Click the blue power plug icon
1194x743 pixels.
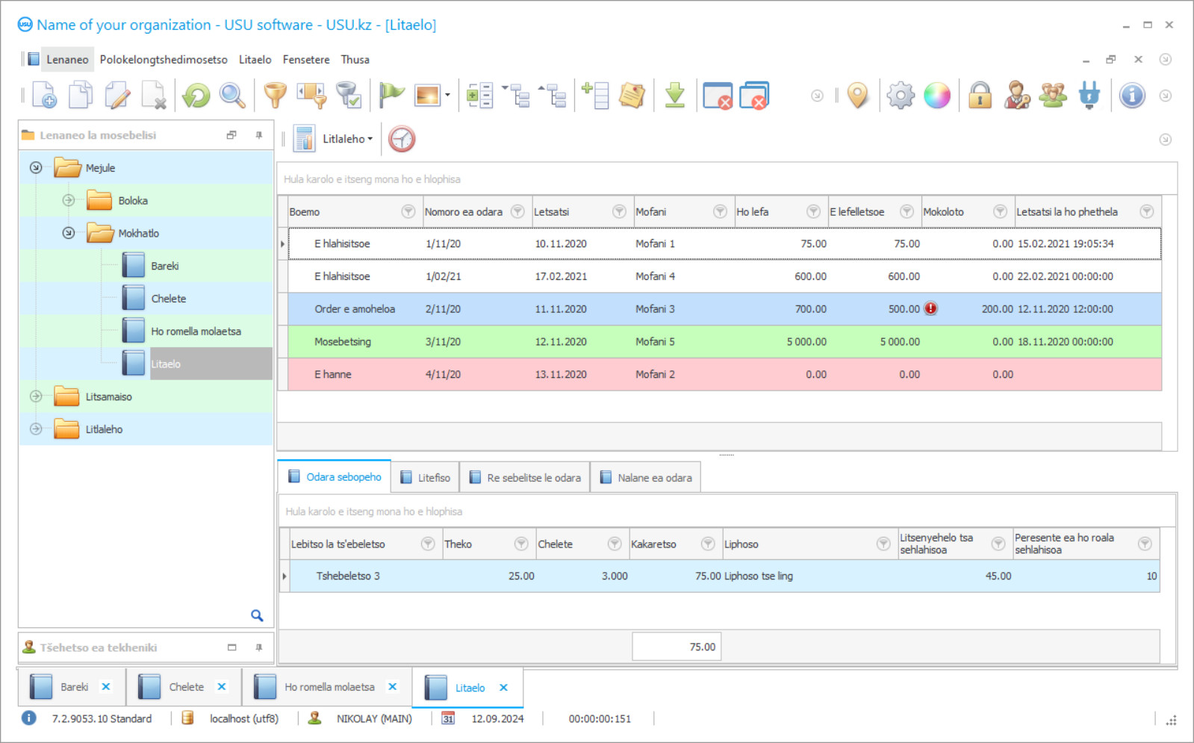(x=1089, y=96)
